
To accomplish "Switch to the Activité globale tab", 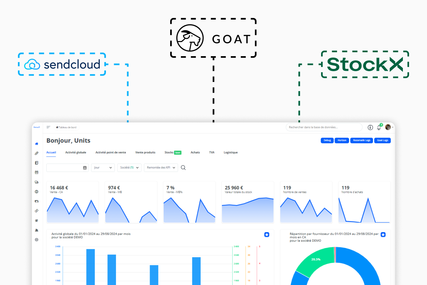I will [76, 152].
